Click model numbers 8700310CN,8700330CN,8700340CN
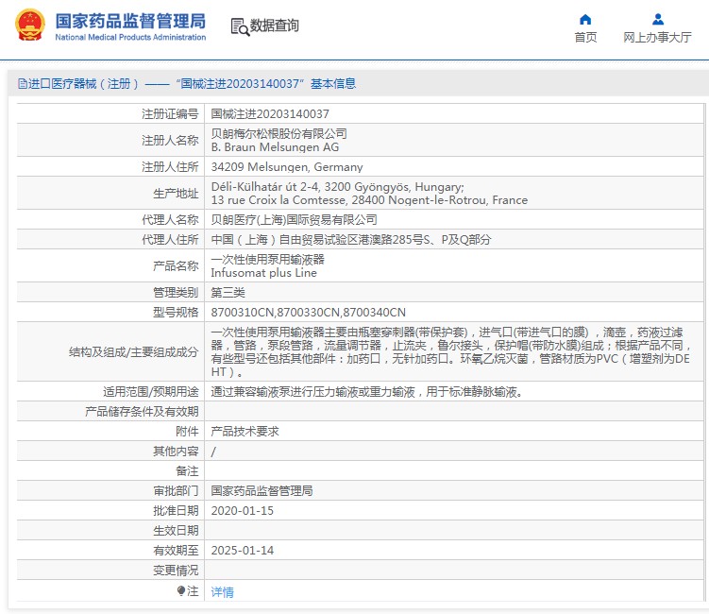Viewport: 709px width, 614px height. tap(309, 313)
